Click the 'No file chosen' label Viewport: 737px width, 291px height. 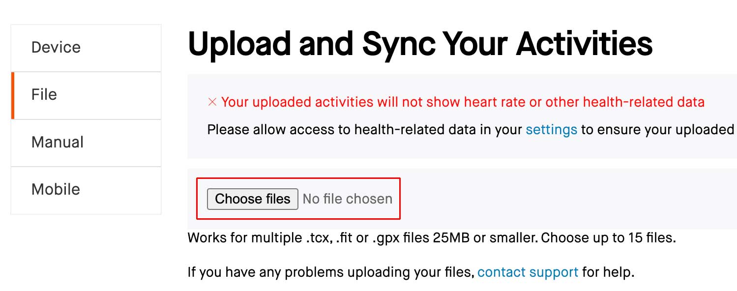pos(348,199)
